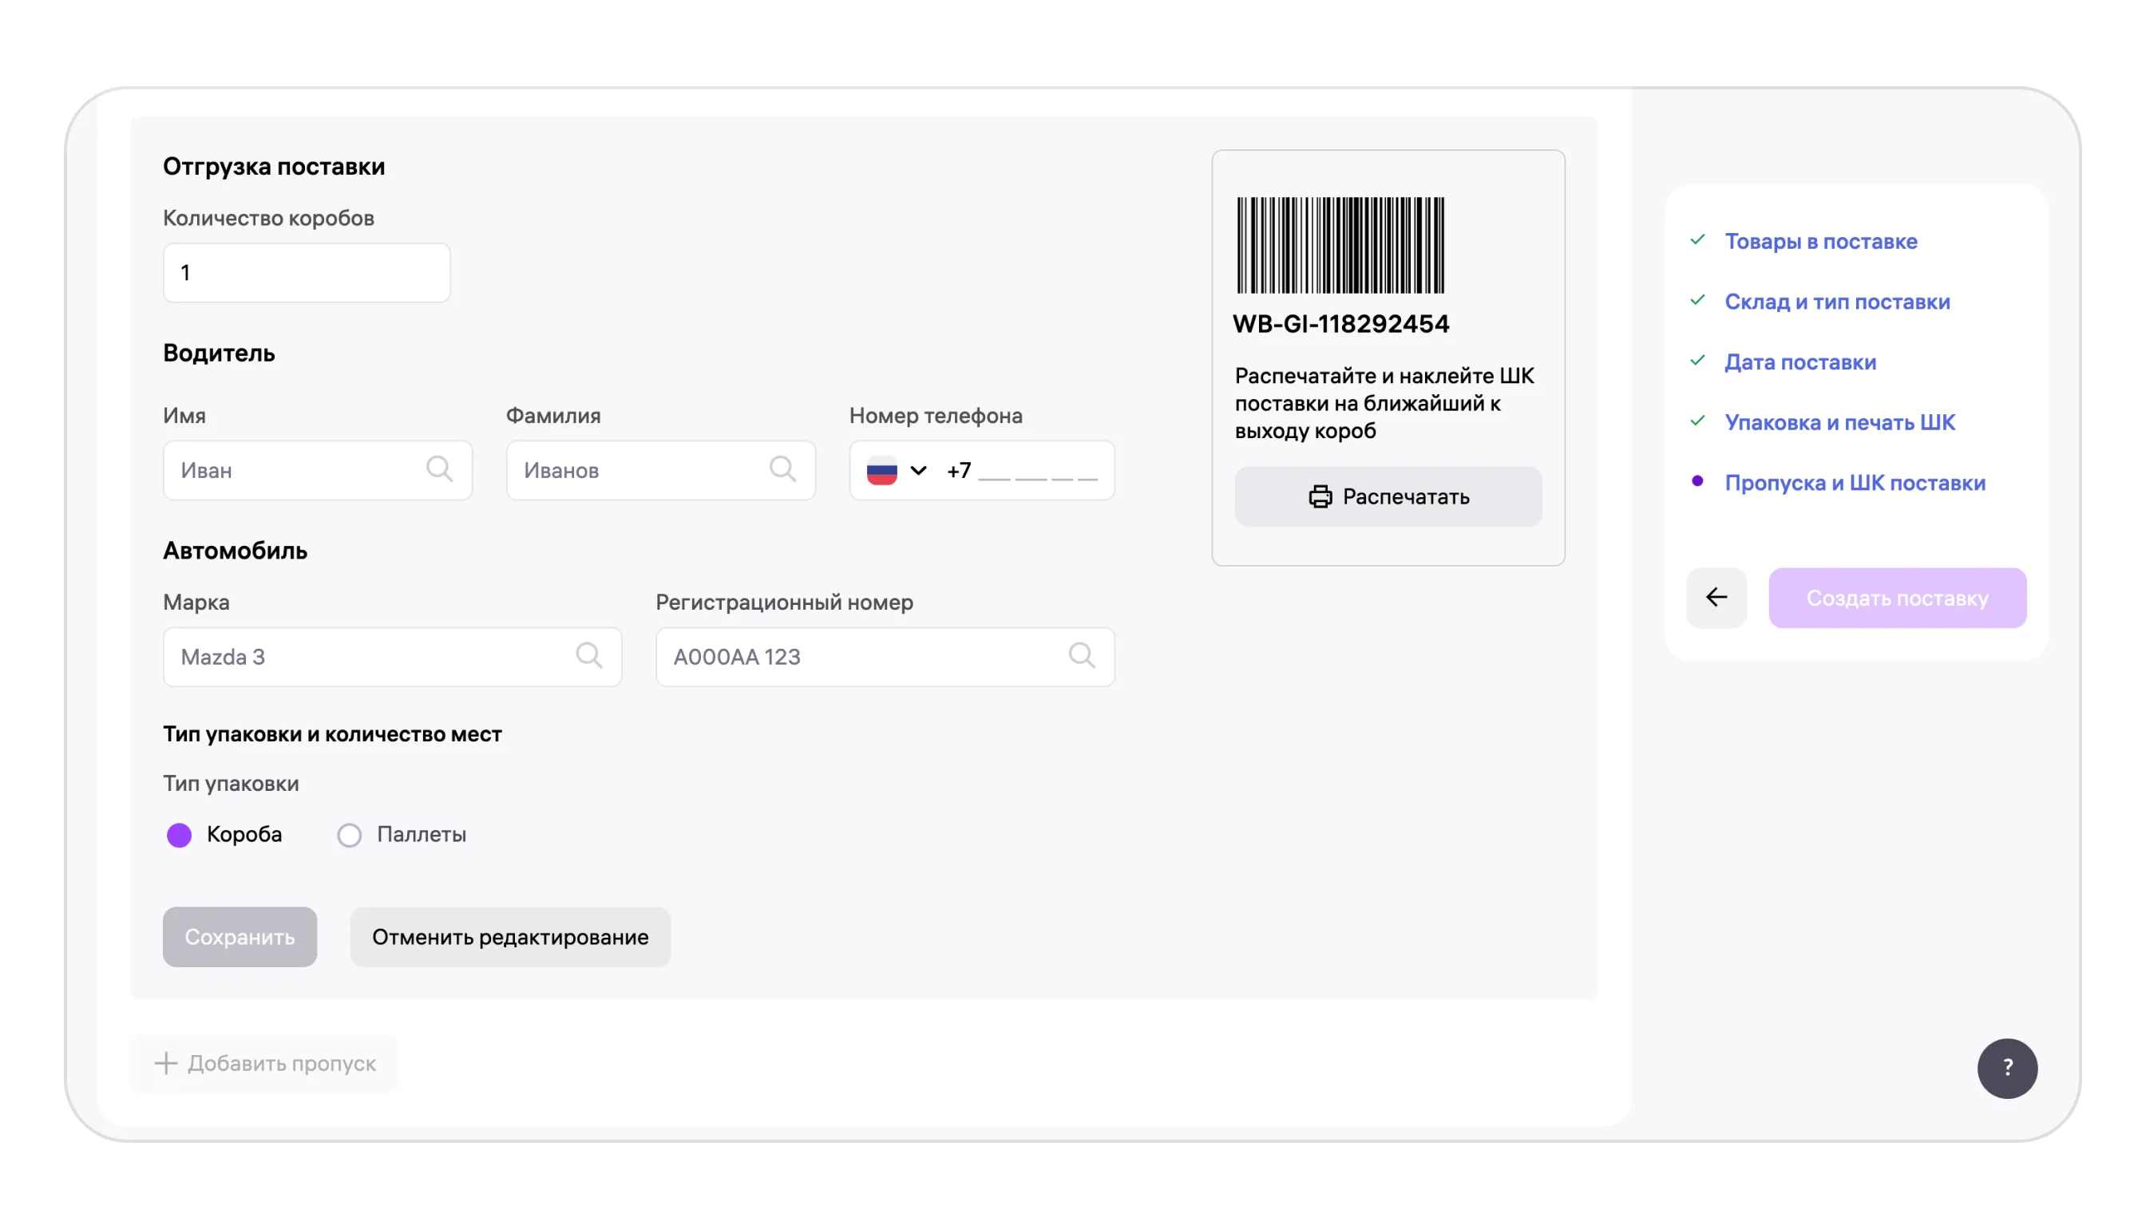Select the Паллеты packaging radio button
2146x1229 pixels.
(350, 835)
